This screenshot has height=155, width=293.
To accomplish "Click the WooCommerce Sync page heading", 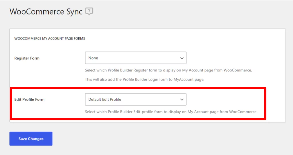I will pyautogui.click(x=46, y=11).
